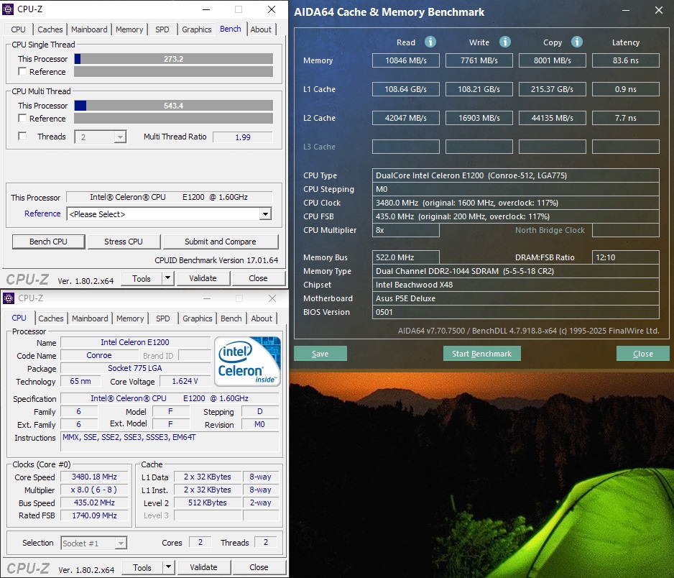Screen dimensions: 674x578
Task: Click the multi thread score bar 543.4
Action: point(174,106)
